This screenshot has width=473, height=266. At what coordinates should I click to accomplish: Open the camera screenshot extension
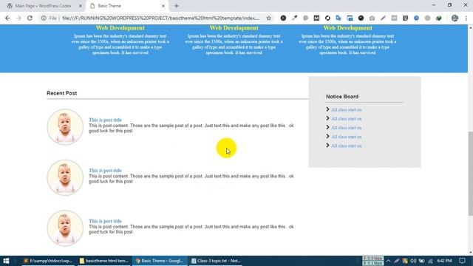372,18
